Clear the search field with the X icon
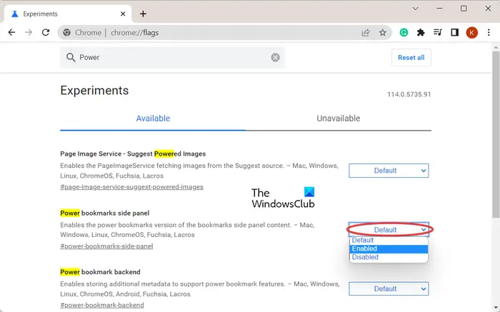This screenshot has height=312, width=500. [x=276, y=57]
